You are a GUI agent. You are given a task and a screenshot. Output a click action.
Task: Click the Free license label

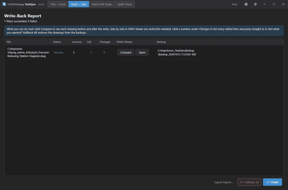click(234, 4)
